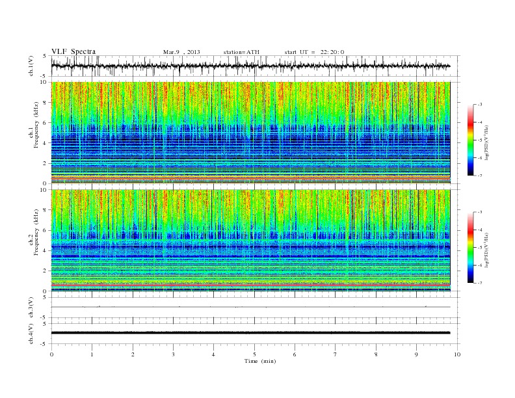Image resolution: width=515 pixels, height=398 pixels.
Task: Click time axis tick label "1"
Action: pos(92,354)
